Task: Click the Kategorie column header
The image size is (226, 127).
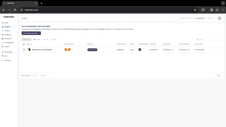Action: [x=153, y=44]
